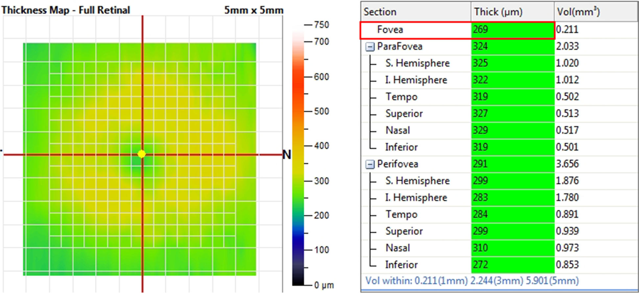Click the Fovea thickness value 269

(480, 30)
